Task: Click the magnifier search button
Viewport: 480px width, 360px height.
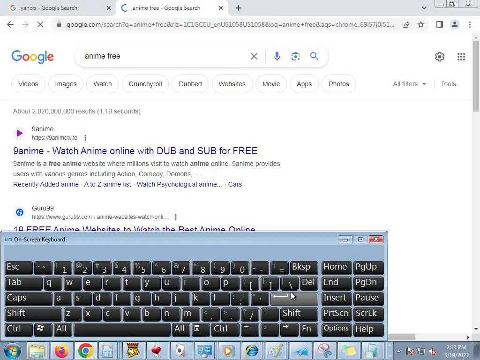Action: (x=314, y=56)
